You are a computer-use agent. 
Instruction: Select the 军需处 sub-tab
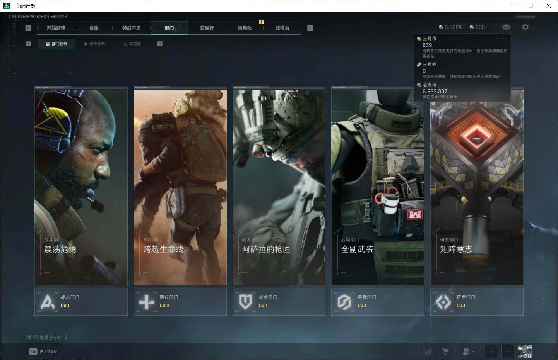point(132,44)
